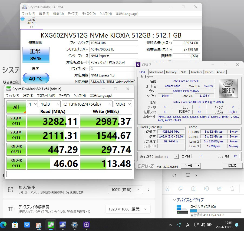Click the Delete trash icon in Explorer

tap(232, 189)
